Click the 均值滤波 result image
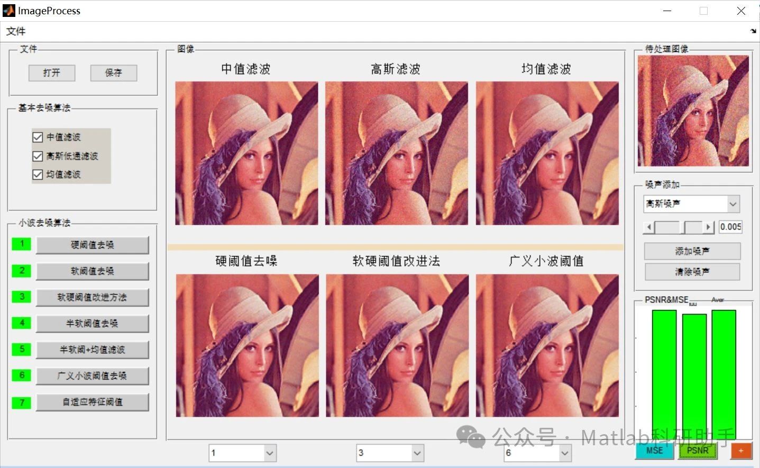Image resolution: width=760 pixels, height=468 pixels. coord(547,153)
